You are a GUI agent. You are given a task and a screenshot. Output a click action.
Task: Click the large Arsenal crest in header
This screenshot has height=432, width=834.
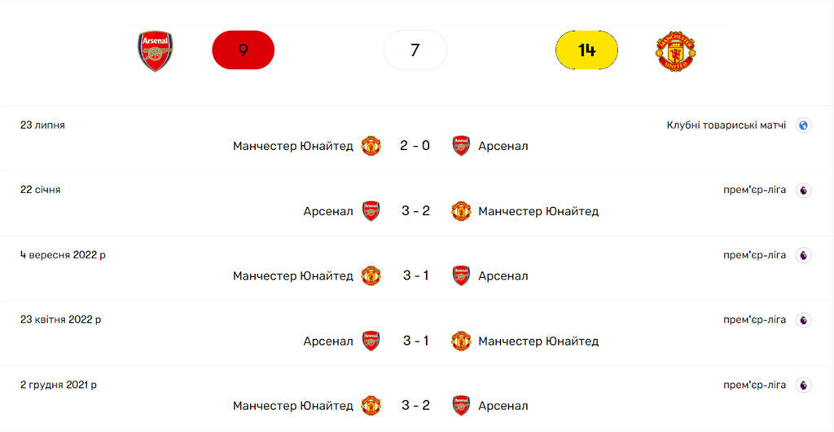click(155, 51)
